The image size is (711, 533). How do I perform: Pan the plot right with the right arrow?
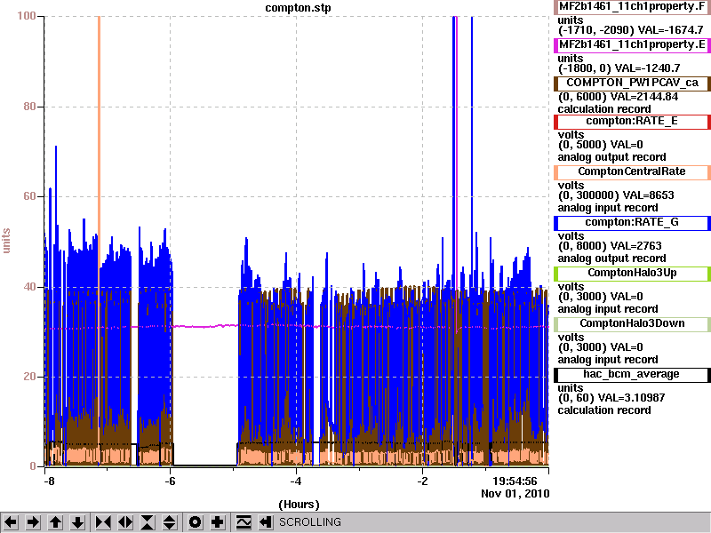[x=33, y=522]
